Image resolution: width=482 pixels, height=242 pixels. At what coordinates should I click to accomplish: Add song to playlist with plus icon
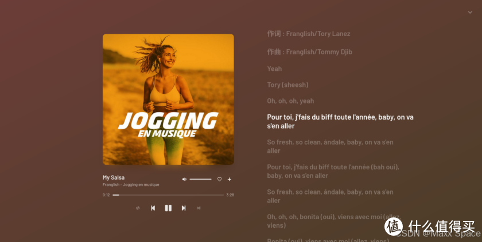(x=230, y=179)
